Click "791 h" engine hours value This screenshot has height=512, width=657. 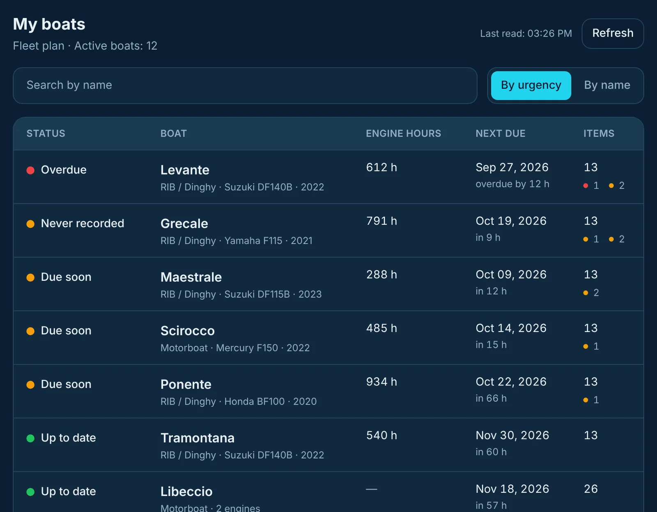[381, 221]
